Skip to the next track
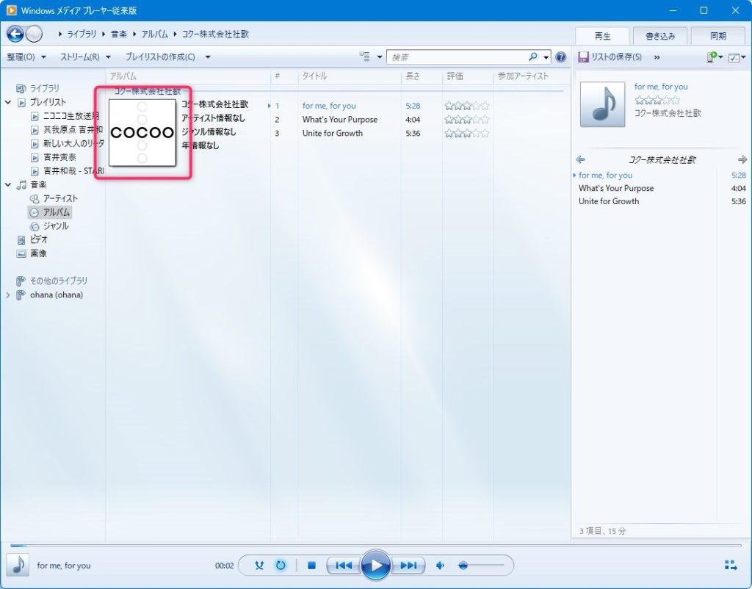Screen dimensions: 752x589 click(x=408, y=565)
